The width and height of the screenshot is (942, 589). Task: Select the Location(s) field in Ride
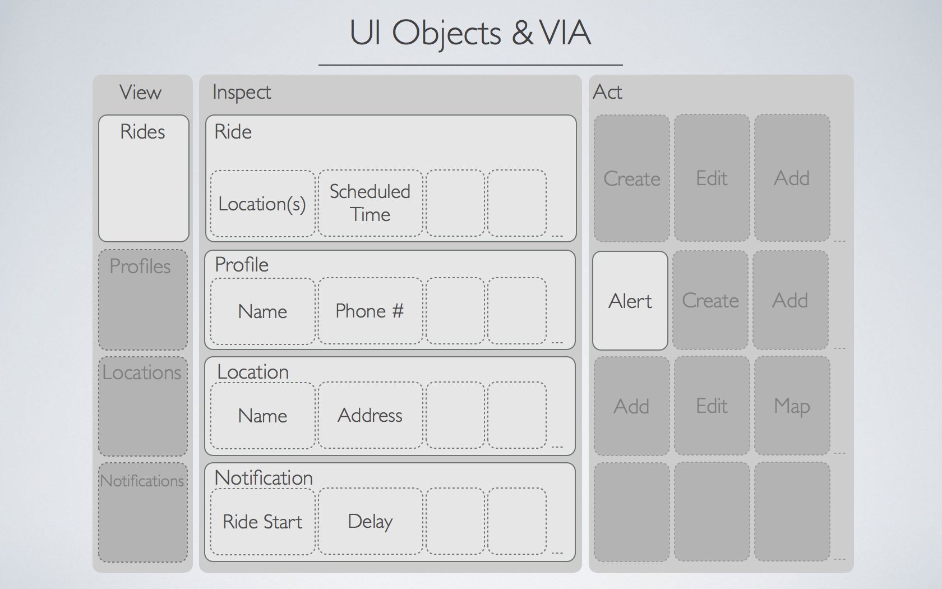(262, 204)
